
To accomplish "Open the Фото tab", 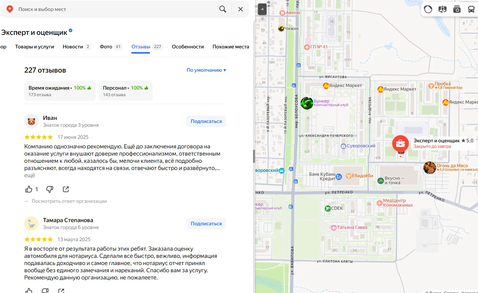I will pyautogui.click(x=111, y=47).
